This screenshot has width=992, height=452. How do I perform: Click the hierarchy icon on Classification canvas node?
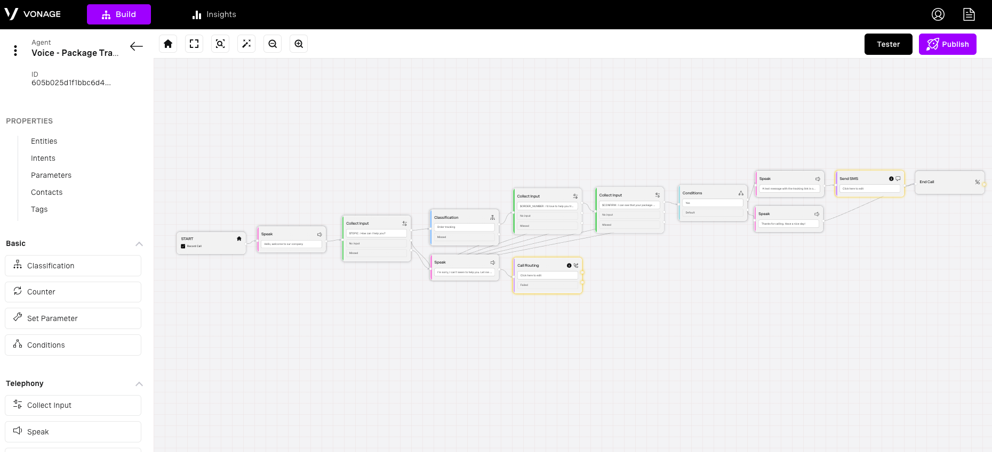[492, 217]
